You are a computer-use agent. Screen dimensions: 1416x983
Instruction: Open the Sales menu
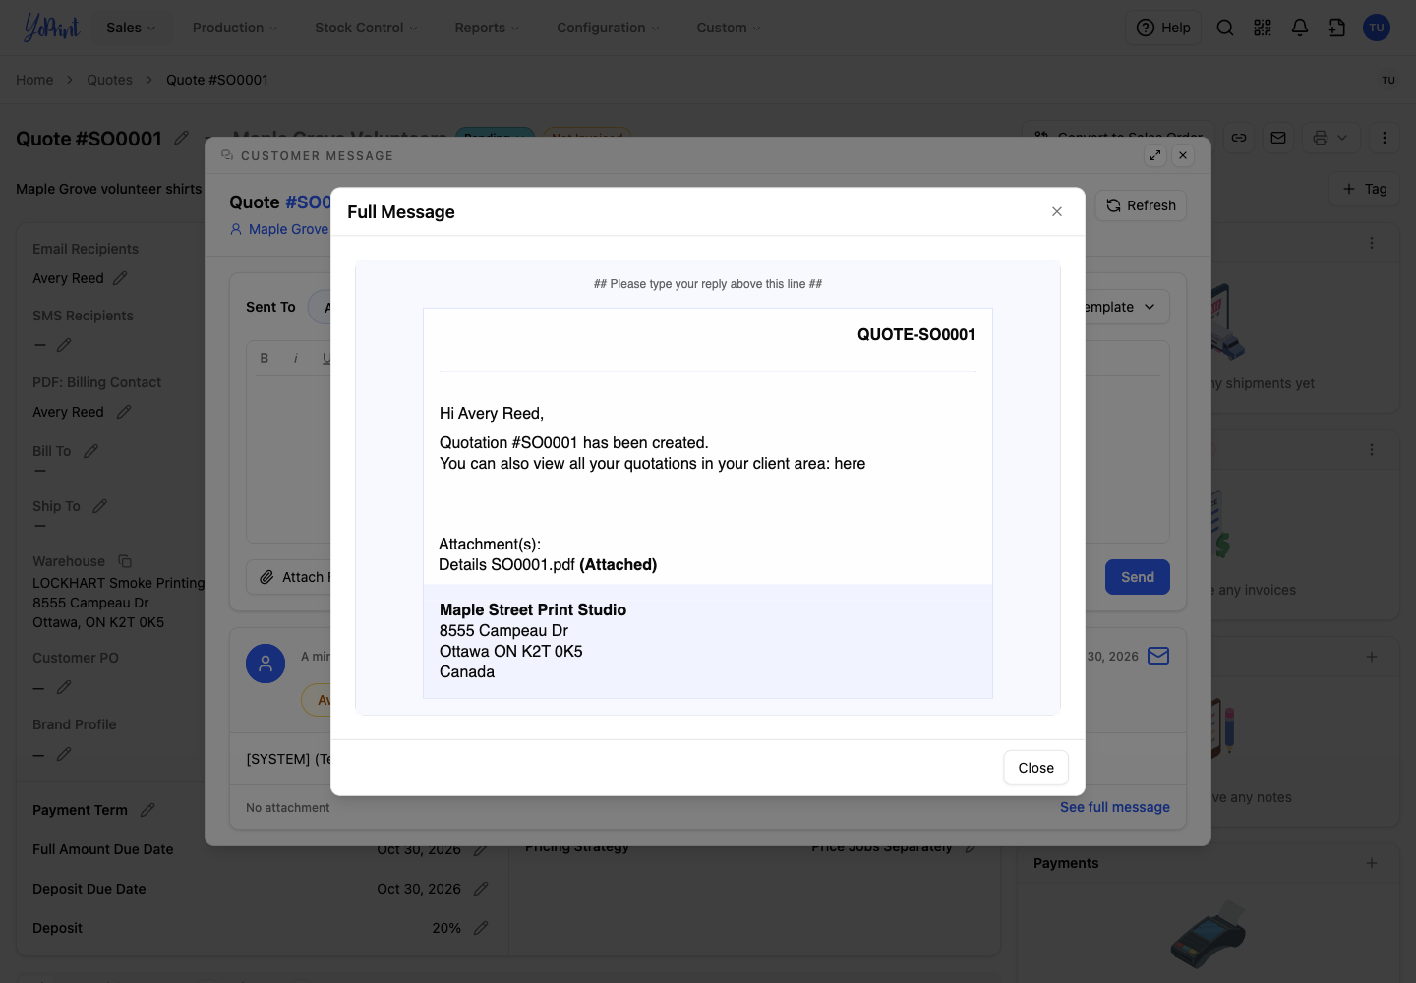pyautogui.click(x=131, y=28)
